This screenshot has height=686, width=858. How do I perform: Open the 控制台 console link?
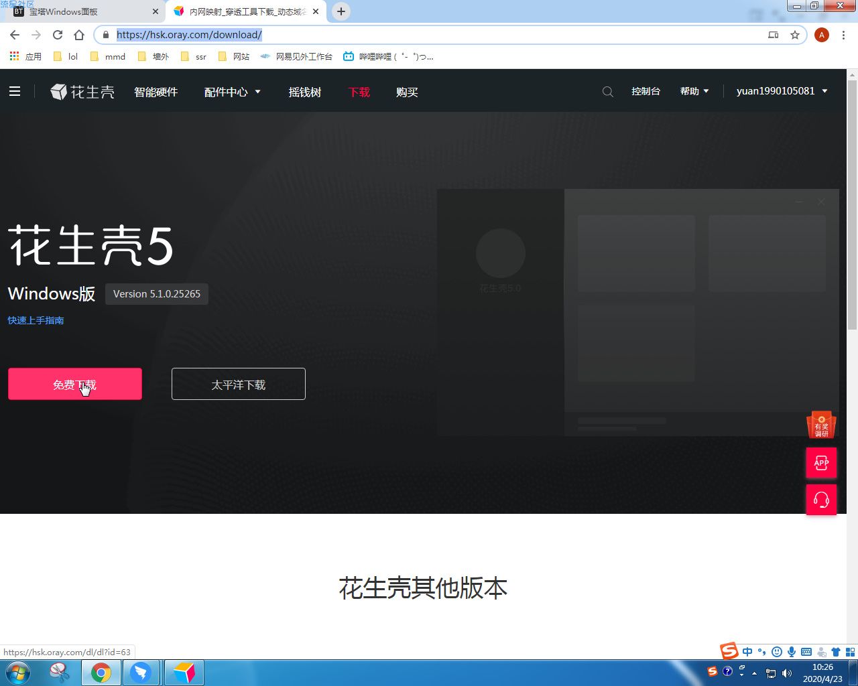pos(646,91)
